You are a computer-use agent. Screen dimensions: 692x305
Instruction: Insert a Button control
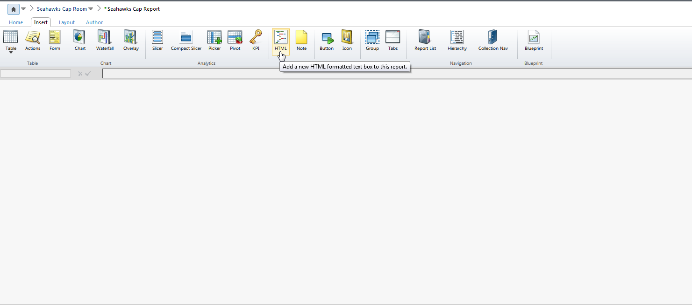click(327, 41)
